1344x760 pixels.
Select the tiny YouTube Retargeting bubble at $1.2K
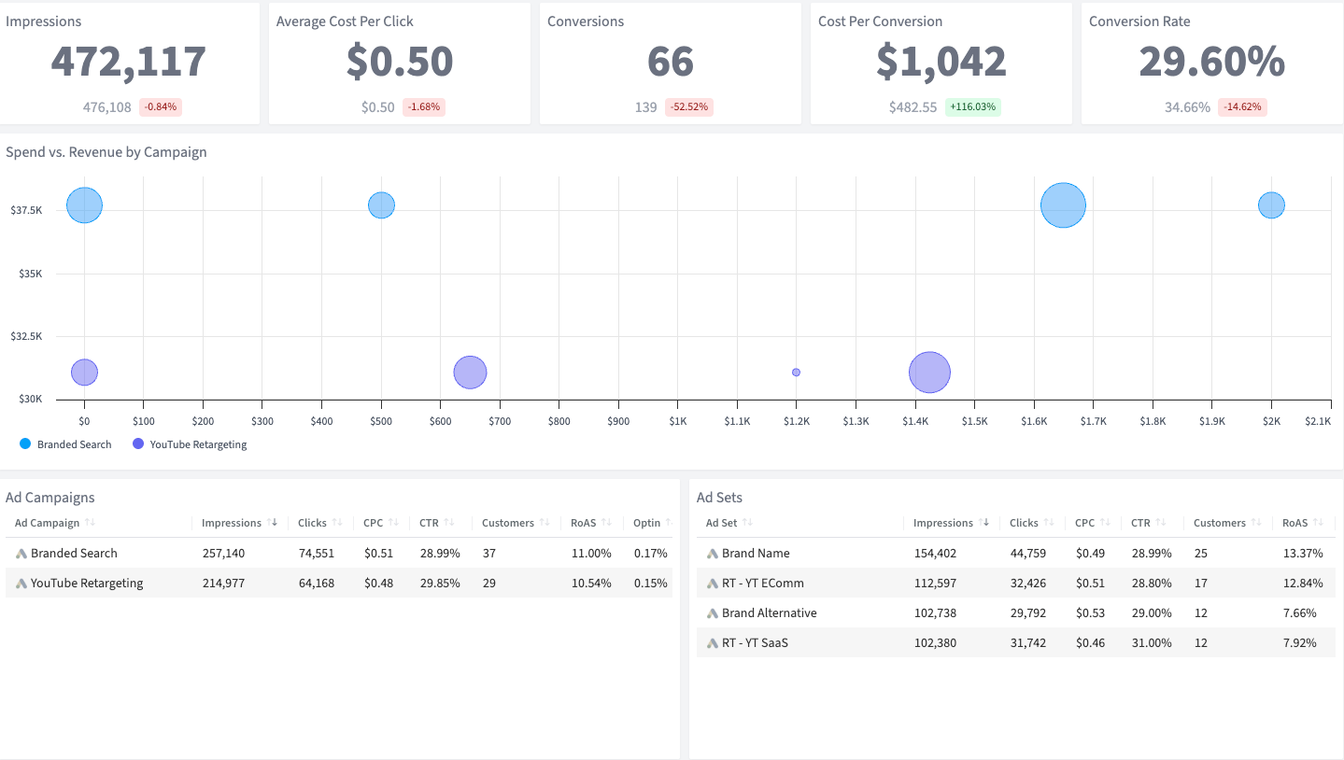point(796,373)
